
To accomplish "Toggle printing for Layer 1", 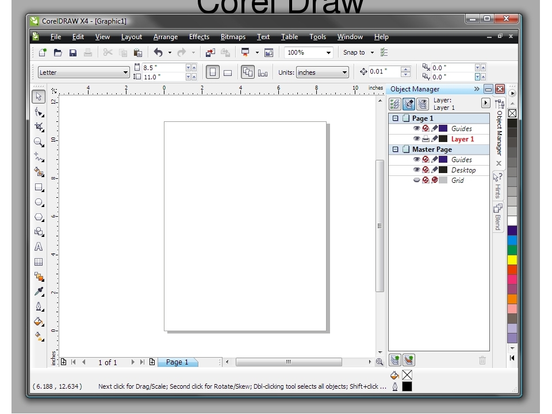I will click(x=425, y=139).
